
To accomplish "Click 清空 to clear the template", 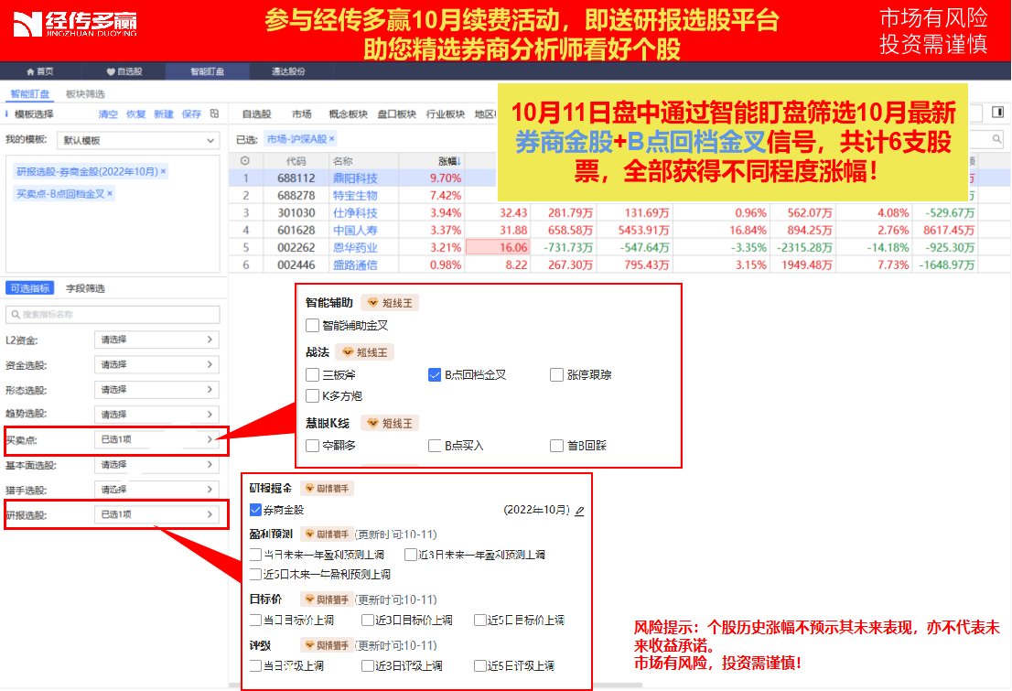I will (x=108, y=114).
